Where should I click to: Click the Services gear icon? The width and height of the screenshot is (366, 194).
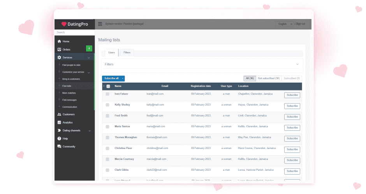pos(59,57)
